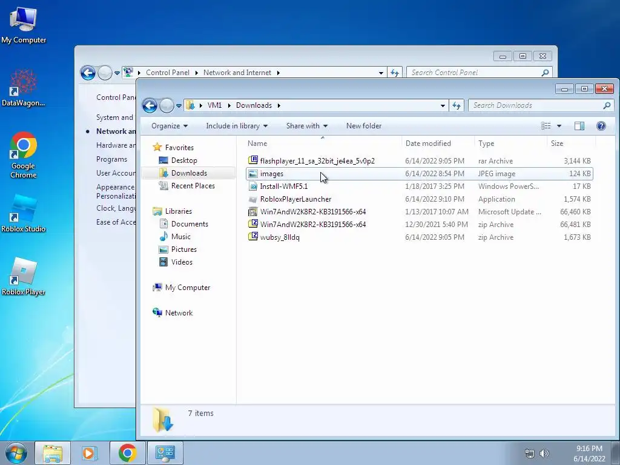620x465 pixels.
Task: Sort by Date modified column
Action: pyautogui.click(x=438, y=143)
